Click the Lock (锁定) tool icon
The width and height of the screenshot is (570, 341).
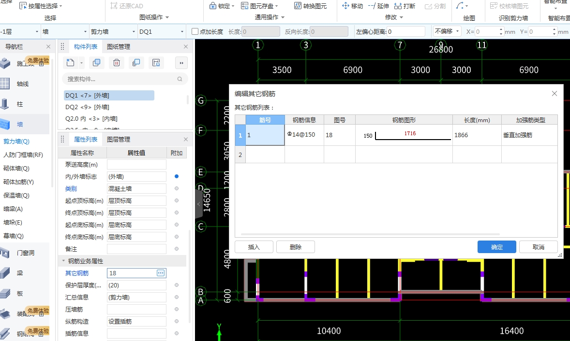(x=212, y=5)
